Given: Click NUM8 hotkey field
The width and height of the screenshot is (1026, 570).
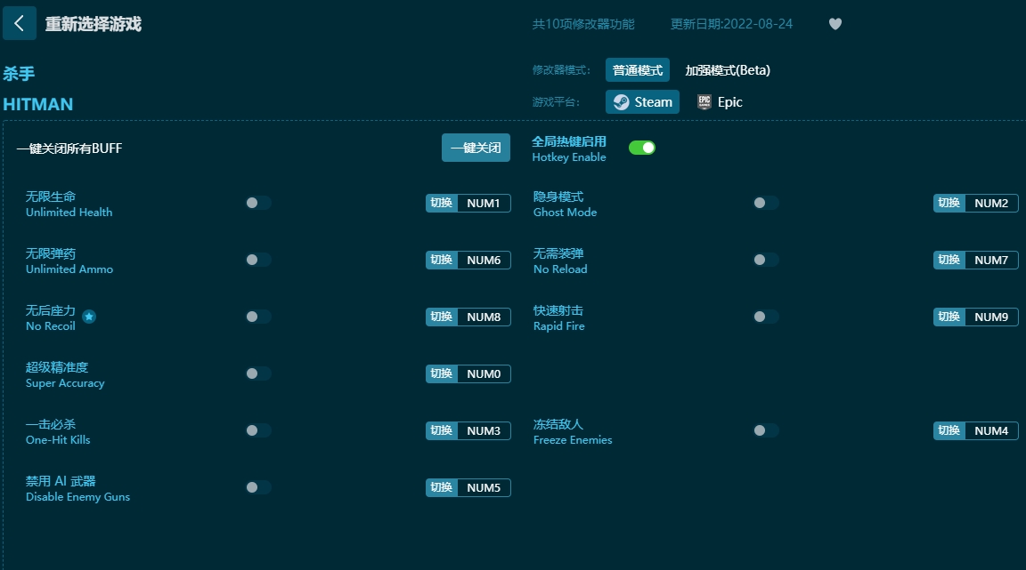Looking at the screenshot, I should (x=484, y=317).
